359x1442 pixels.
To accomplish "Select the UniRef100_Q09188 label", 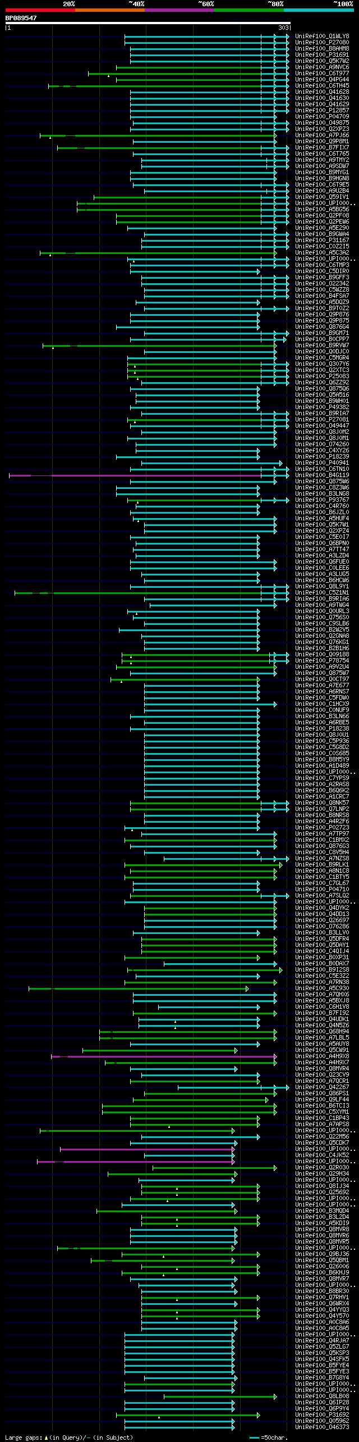I will pyautogui.click(x=322, y=654).
